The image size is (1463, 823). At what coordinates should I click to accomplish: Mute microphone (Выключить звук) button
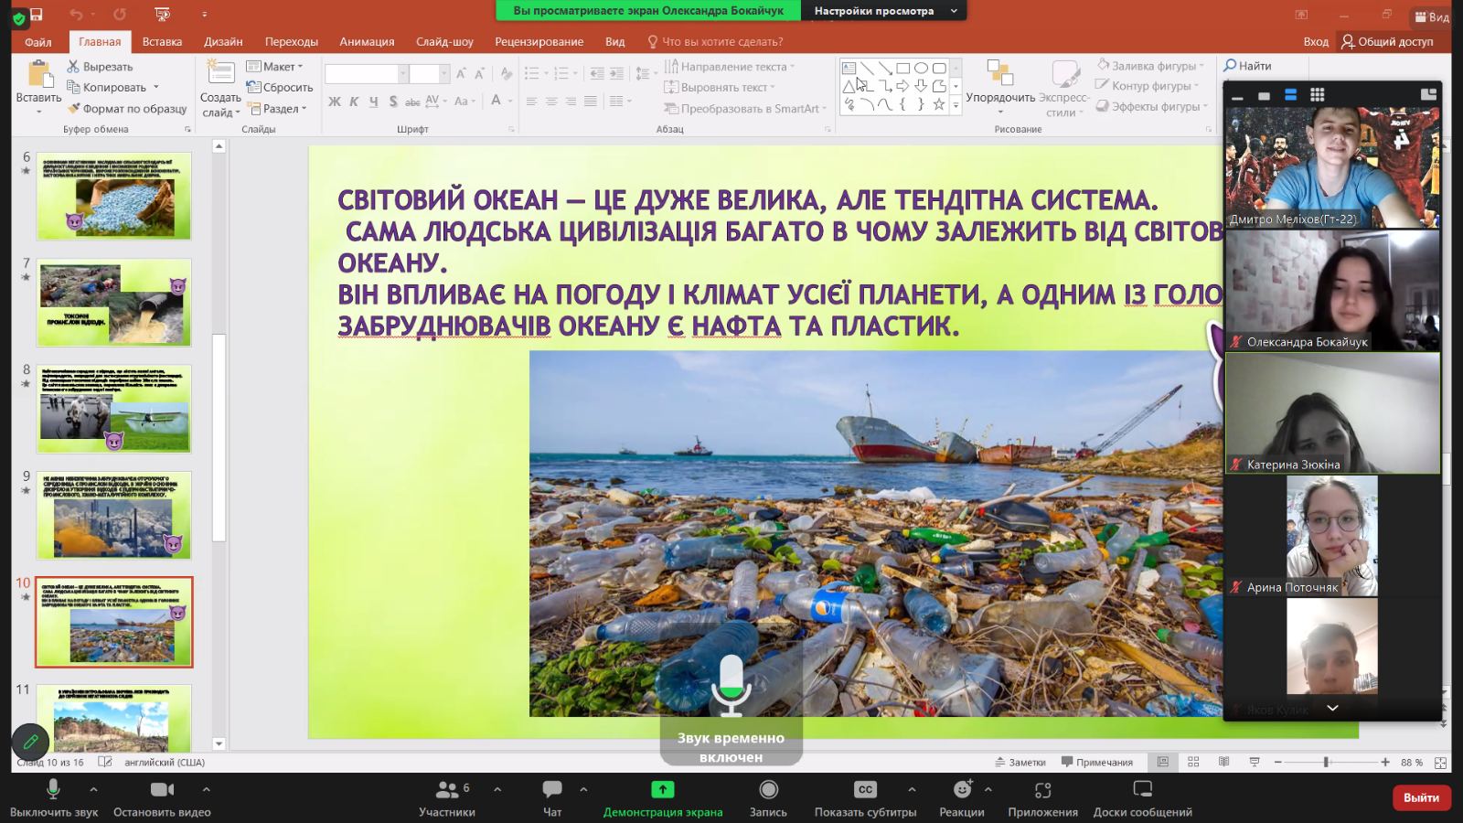53,797
